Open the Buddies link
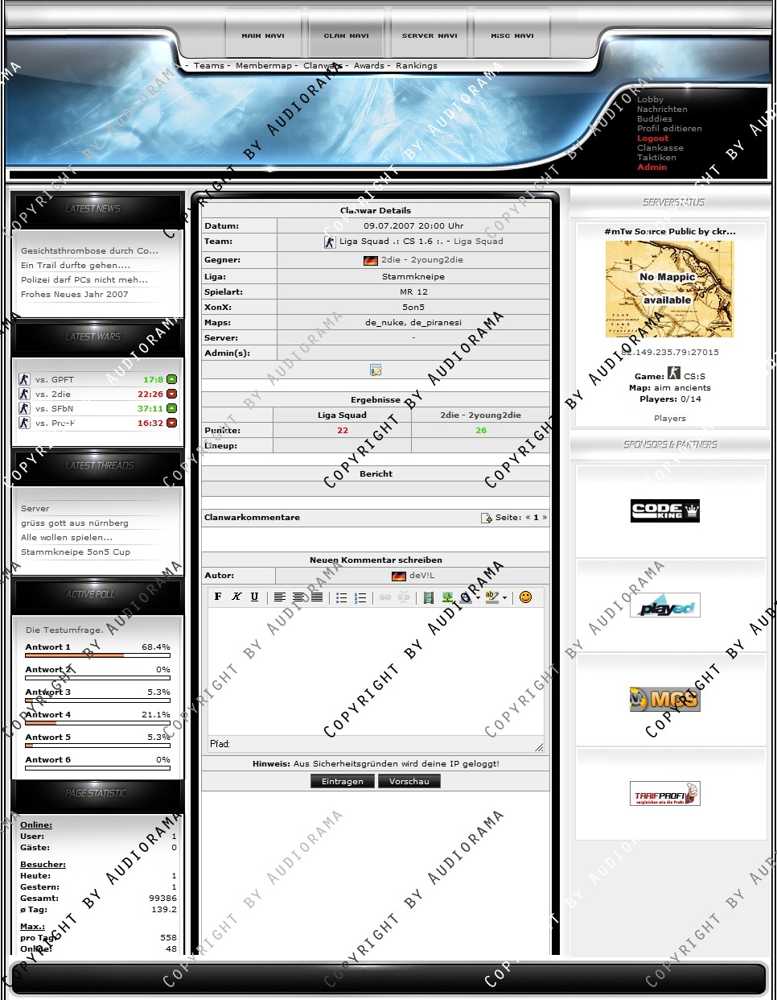Image resolution: width=777 pixels, height=1000 pixels. click(654, 119)
